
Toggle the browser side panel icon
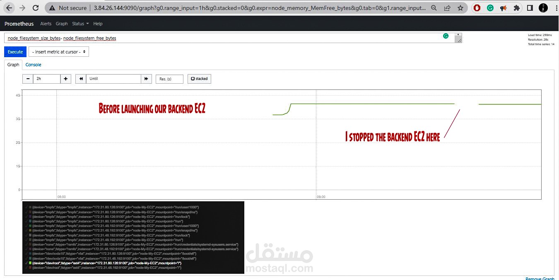tap(530, 8)
